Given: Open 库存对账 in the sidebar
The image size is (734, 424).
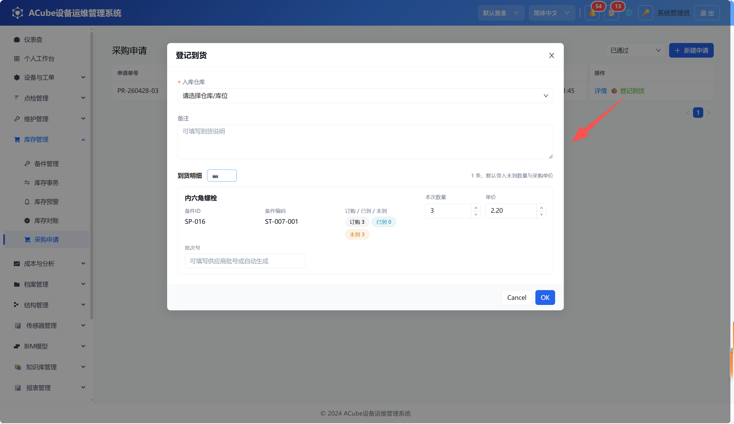Looking at the screenshot, I should pos(47,221).
